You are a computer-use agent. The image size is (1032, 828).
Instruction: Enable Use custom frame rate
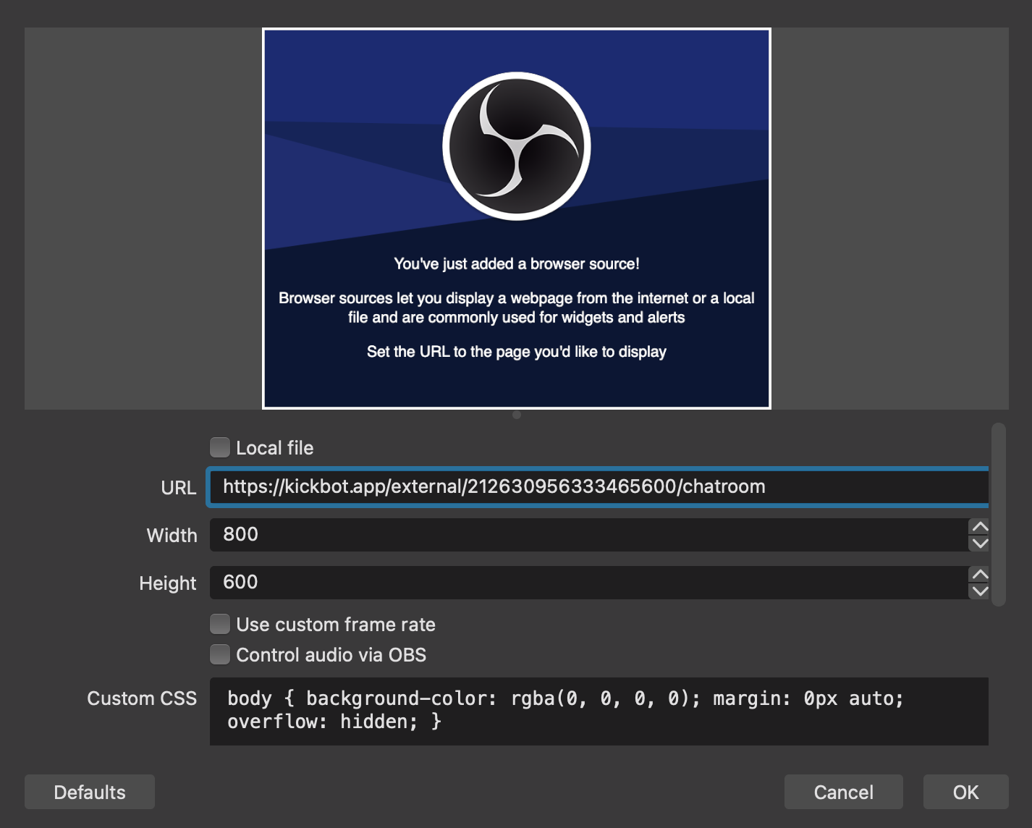tap(219, 623)
